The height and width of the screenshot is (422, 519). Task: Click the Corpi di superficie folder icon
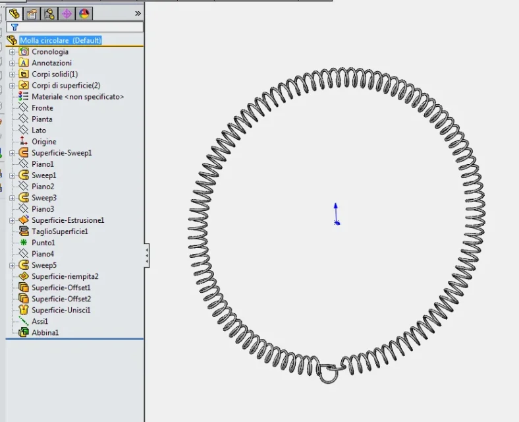tap(24, 86)
